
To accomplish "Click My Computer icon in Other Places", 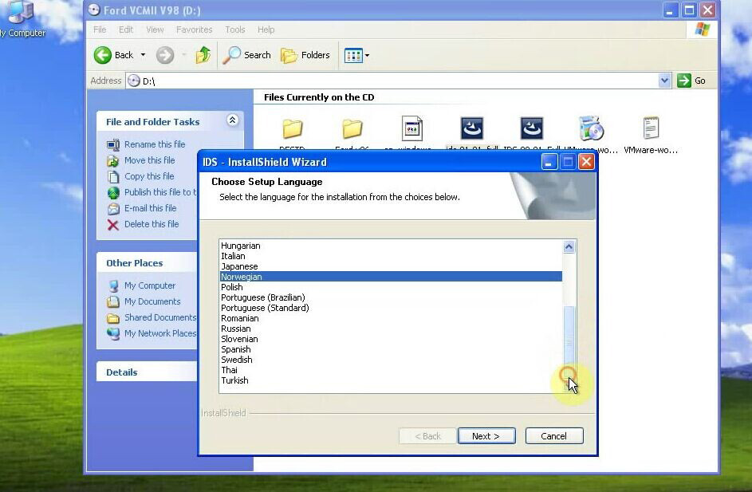I will [x=113, y=285].
